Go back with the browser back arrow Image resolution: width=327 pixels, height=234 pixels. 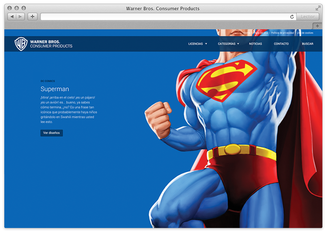(x=12, y=17)
